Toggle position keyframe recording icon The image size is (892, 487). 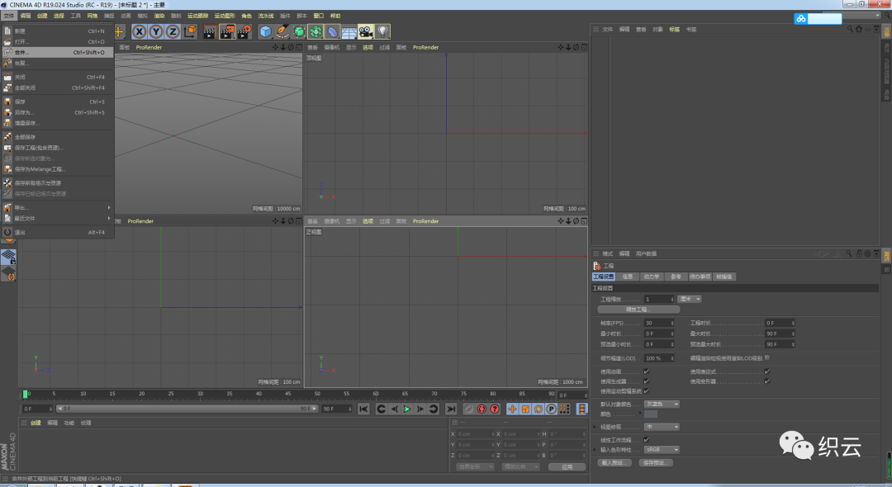[512, 409]
